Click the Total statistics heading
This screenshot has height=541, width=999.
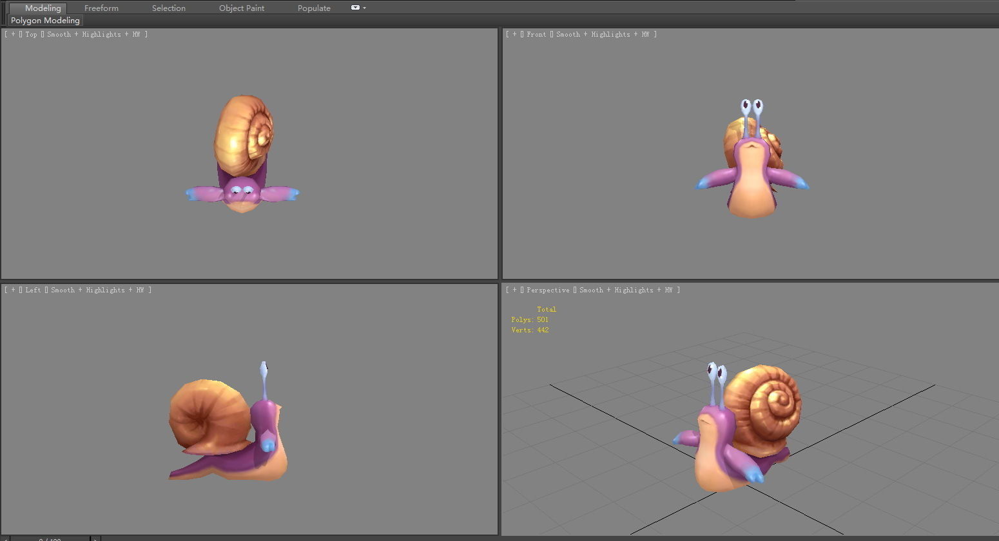(547, 309)
